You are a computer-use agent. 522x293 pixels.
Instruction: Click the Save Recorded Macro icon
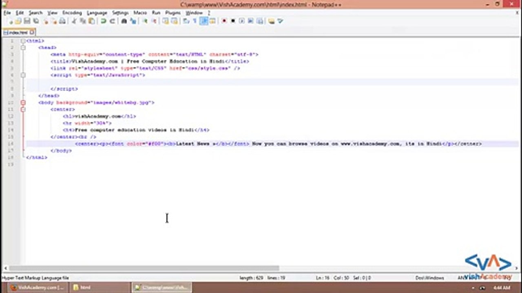(x=260, y=21)
